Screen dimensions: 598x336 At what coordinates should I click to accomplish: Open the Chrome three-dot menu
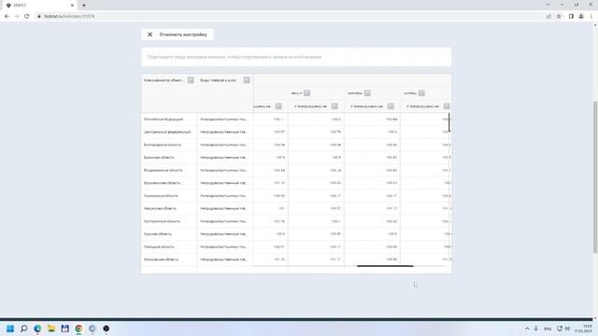(591, 17)
